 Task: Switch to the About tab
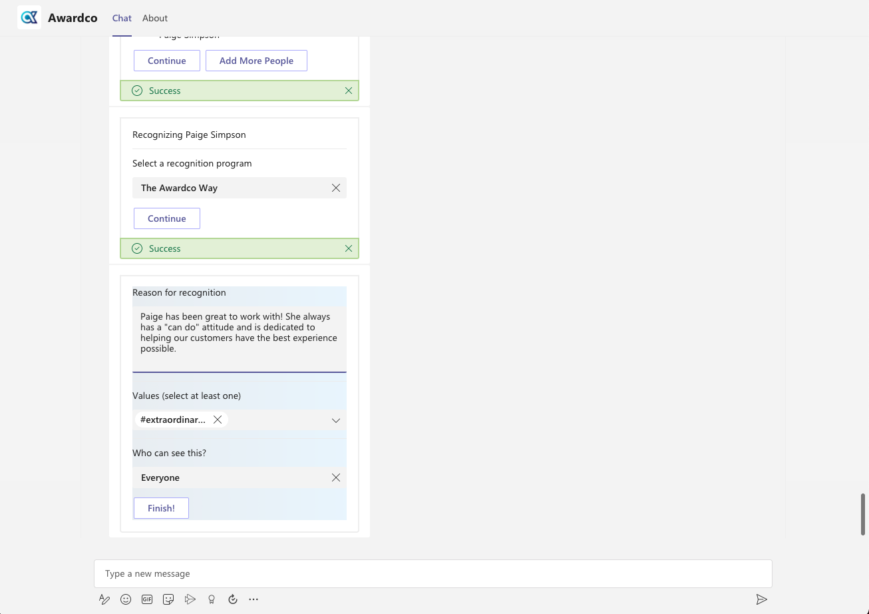[155, 18]
